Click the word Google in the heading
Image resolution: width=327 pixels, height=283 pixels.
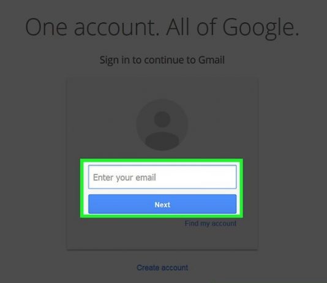pos(258,28)
